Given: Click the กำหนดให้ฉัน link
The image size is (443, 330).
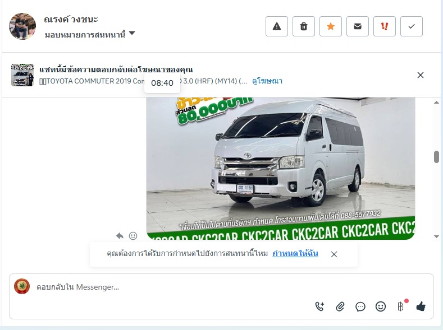Looking at the screenshot, I should point(295,254).
